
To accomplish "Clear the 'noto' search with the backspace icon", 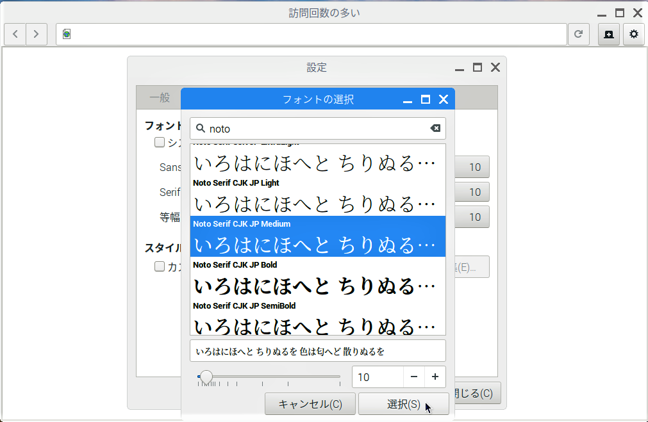I will point(435,128).
